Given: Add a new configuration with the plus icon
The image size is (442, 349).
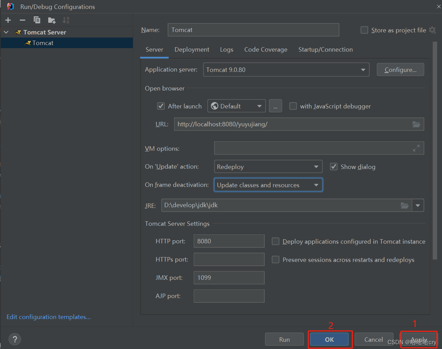Looking at the screenshot, I should [8, 20].
